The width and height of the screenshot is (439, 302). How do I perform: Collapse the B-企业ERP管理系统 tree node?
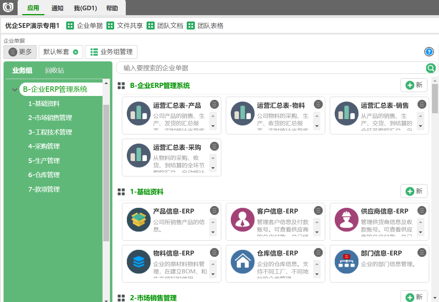click(x=15, y=90)
